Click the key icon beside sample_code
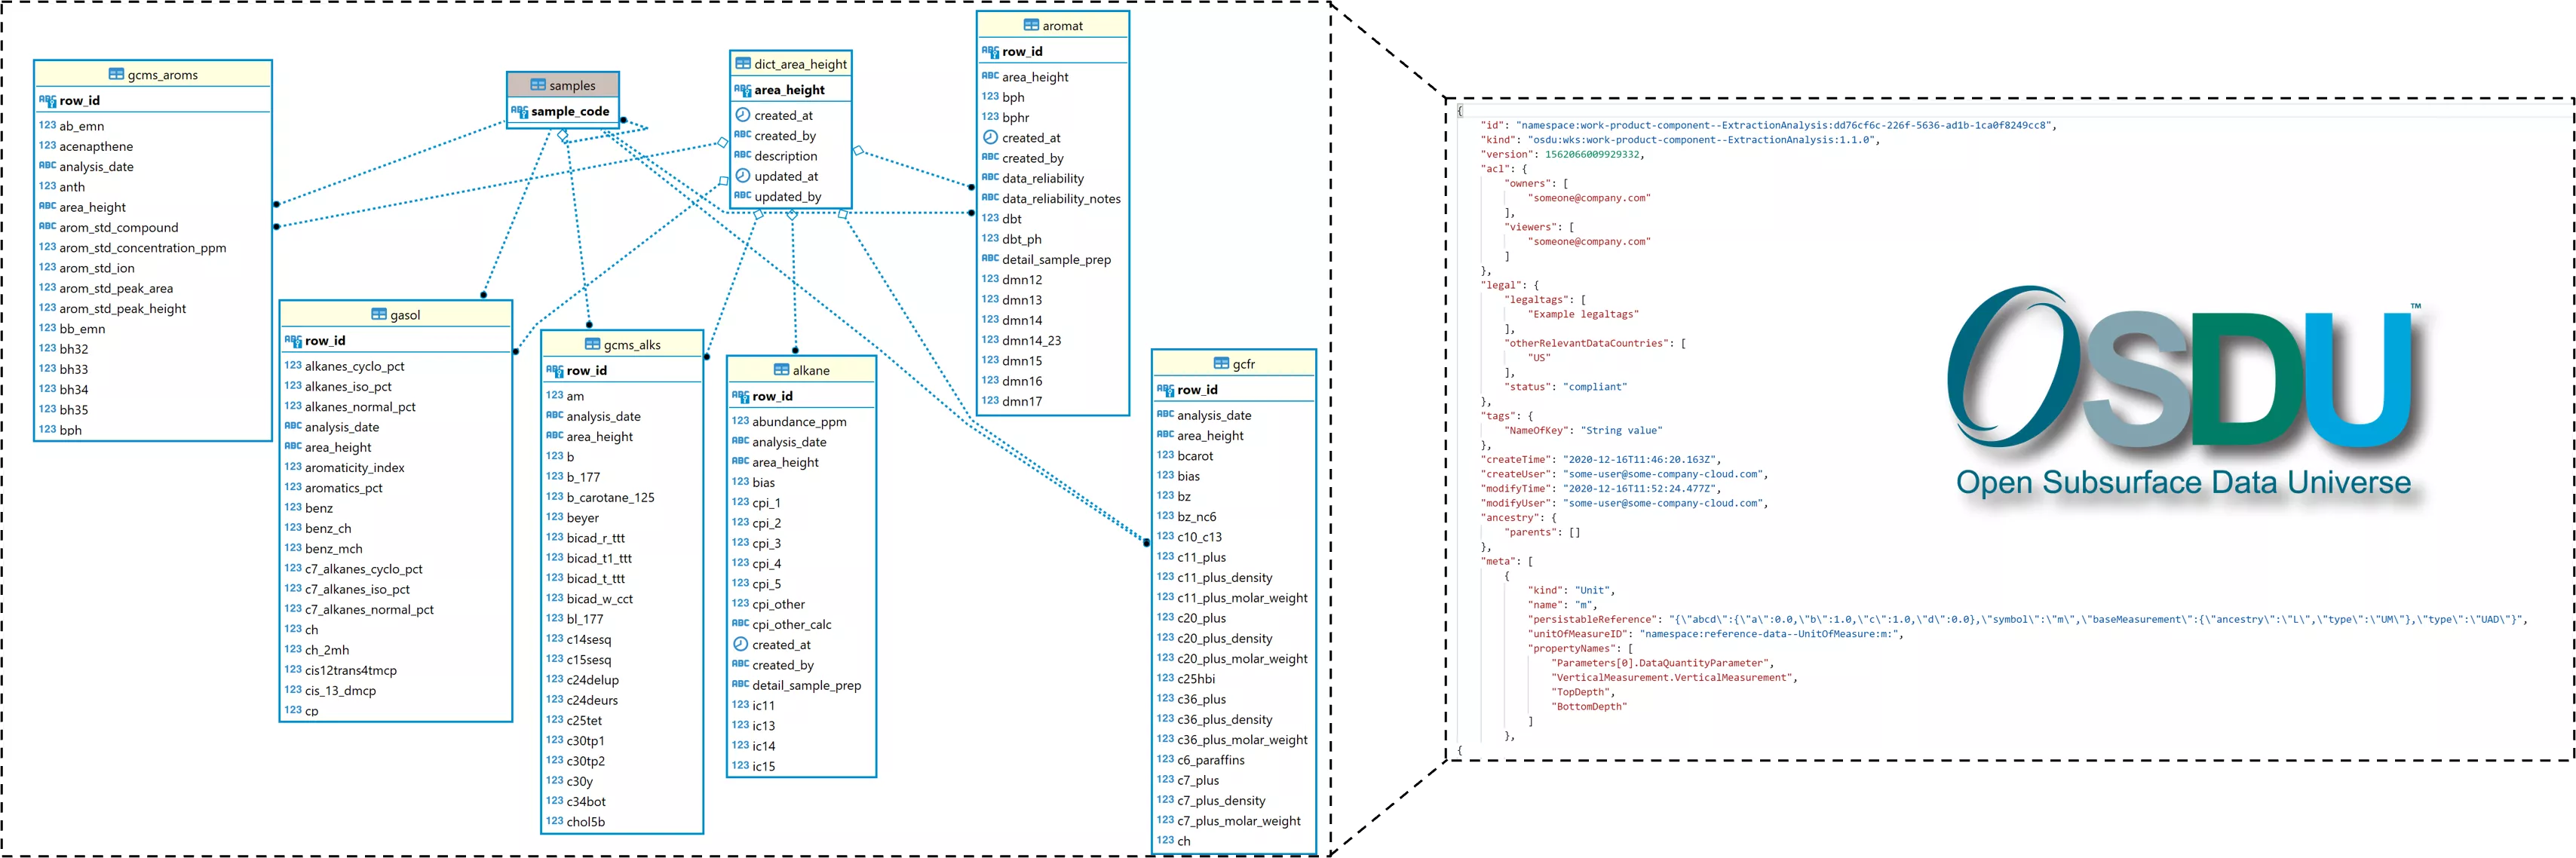This screenshot has height=858, width=2576. pos(520,111)
